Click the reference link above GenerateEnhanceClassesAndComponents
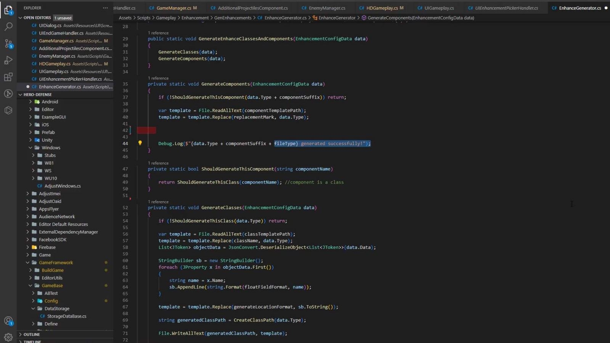Screen dimensions: 610x343 (x=158, y=33)
